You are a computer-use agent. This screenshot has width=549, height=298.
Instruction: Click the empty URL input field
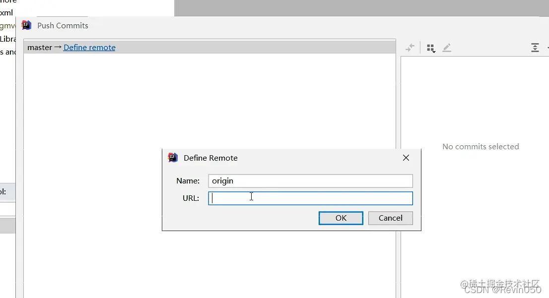(310, 198)
